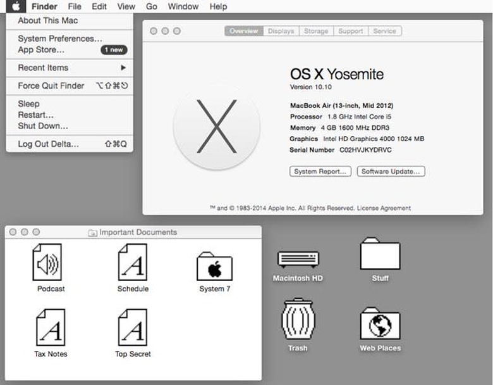
Task: Open the Finder menu in menu bar
Action: (x=44, y=6)
